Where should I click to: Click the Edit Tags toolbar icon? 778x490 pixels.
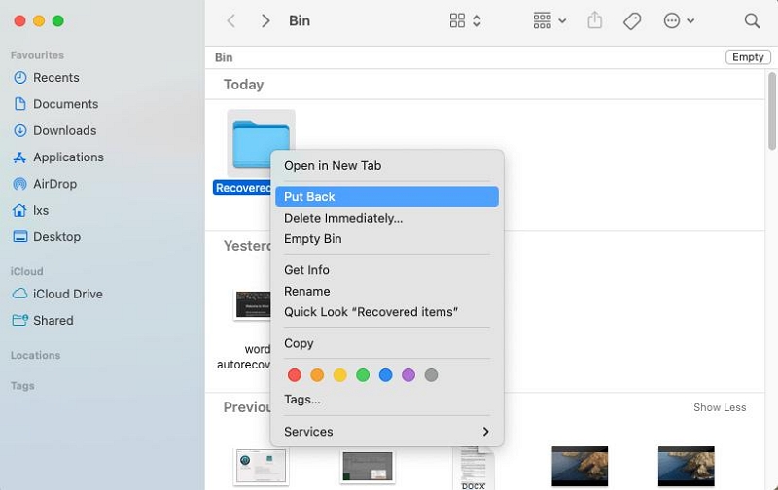coord(632,20)
